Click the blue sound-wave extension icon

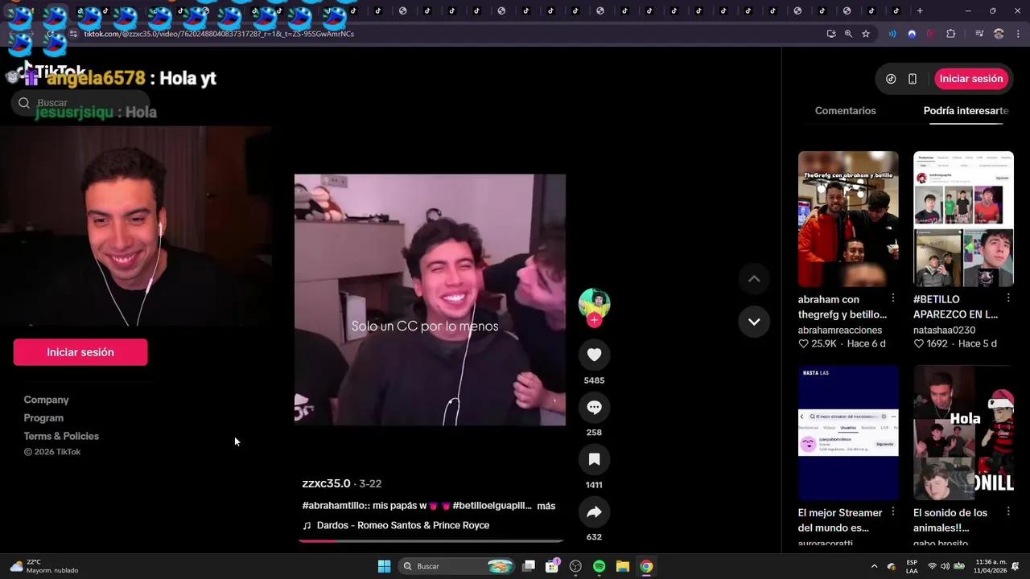[x=892, y=34]
